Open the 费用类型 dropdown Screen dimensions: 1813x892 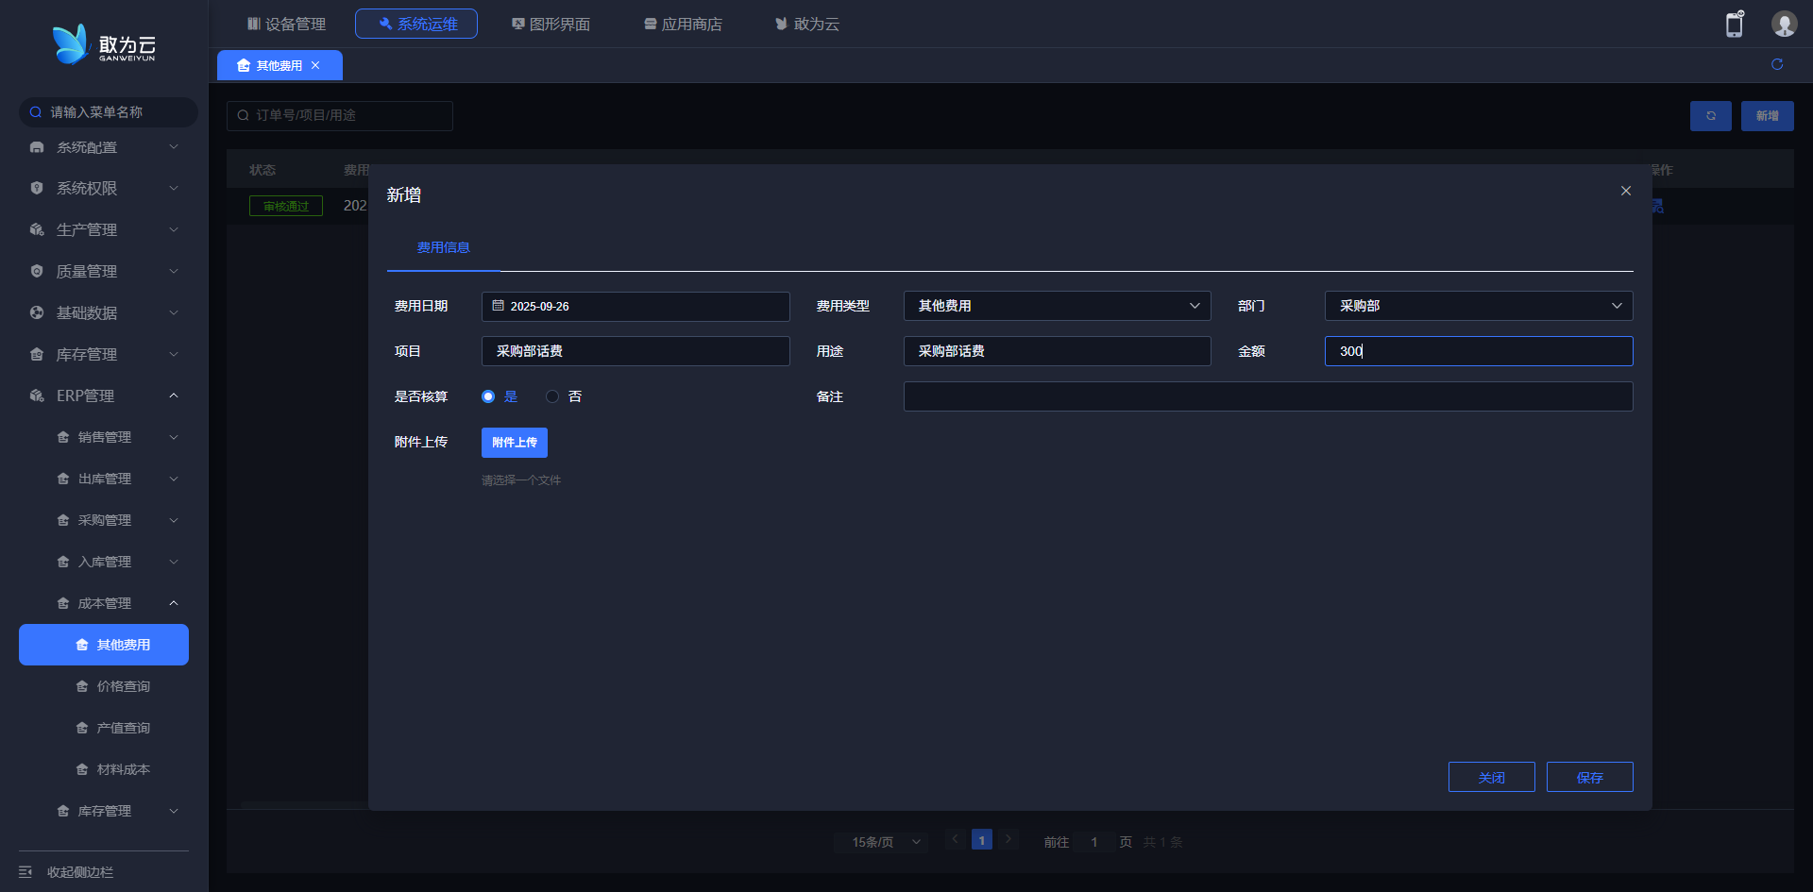coord(1057,306)
